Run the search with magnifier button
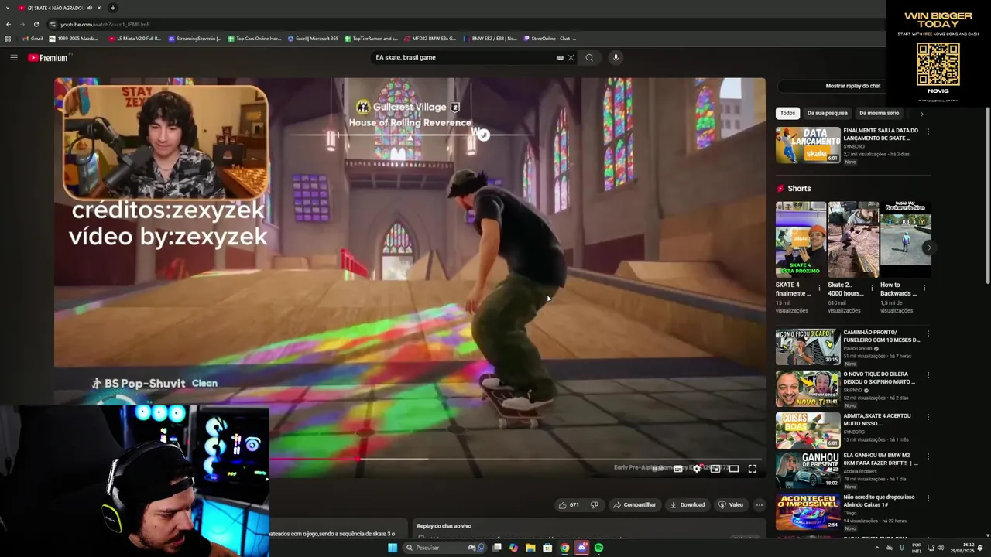Viewport: 991px width, 557px height. 589,57
